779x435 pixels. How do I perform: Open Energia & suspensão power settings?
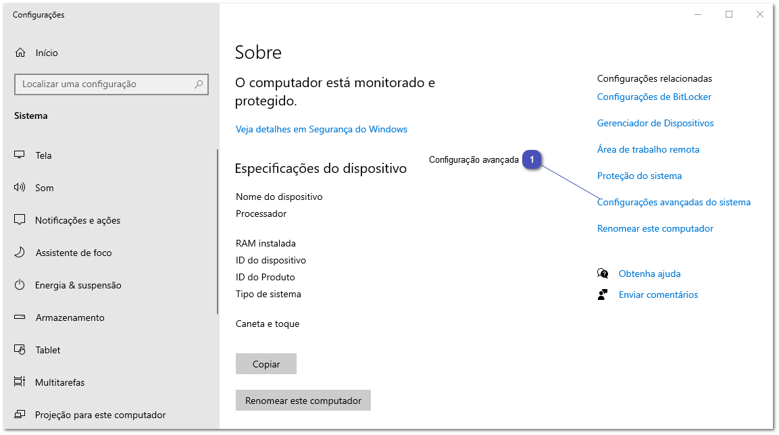pos(20,284)
